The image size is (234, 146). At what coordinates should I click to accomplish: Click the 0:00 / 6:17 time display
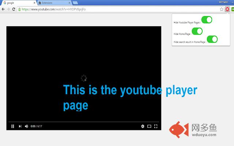pyautogui.click(x=36, y=126)
